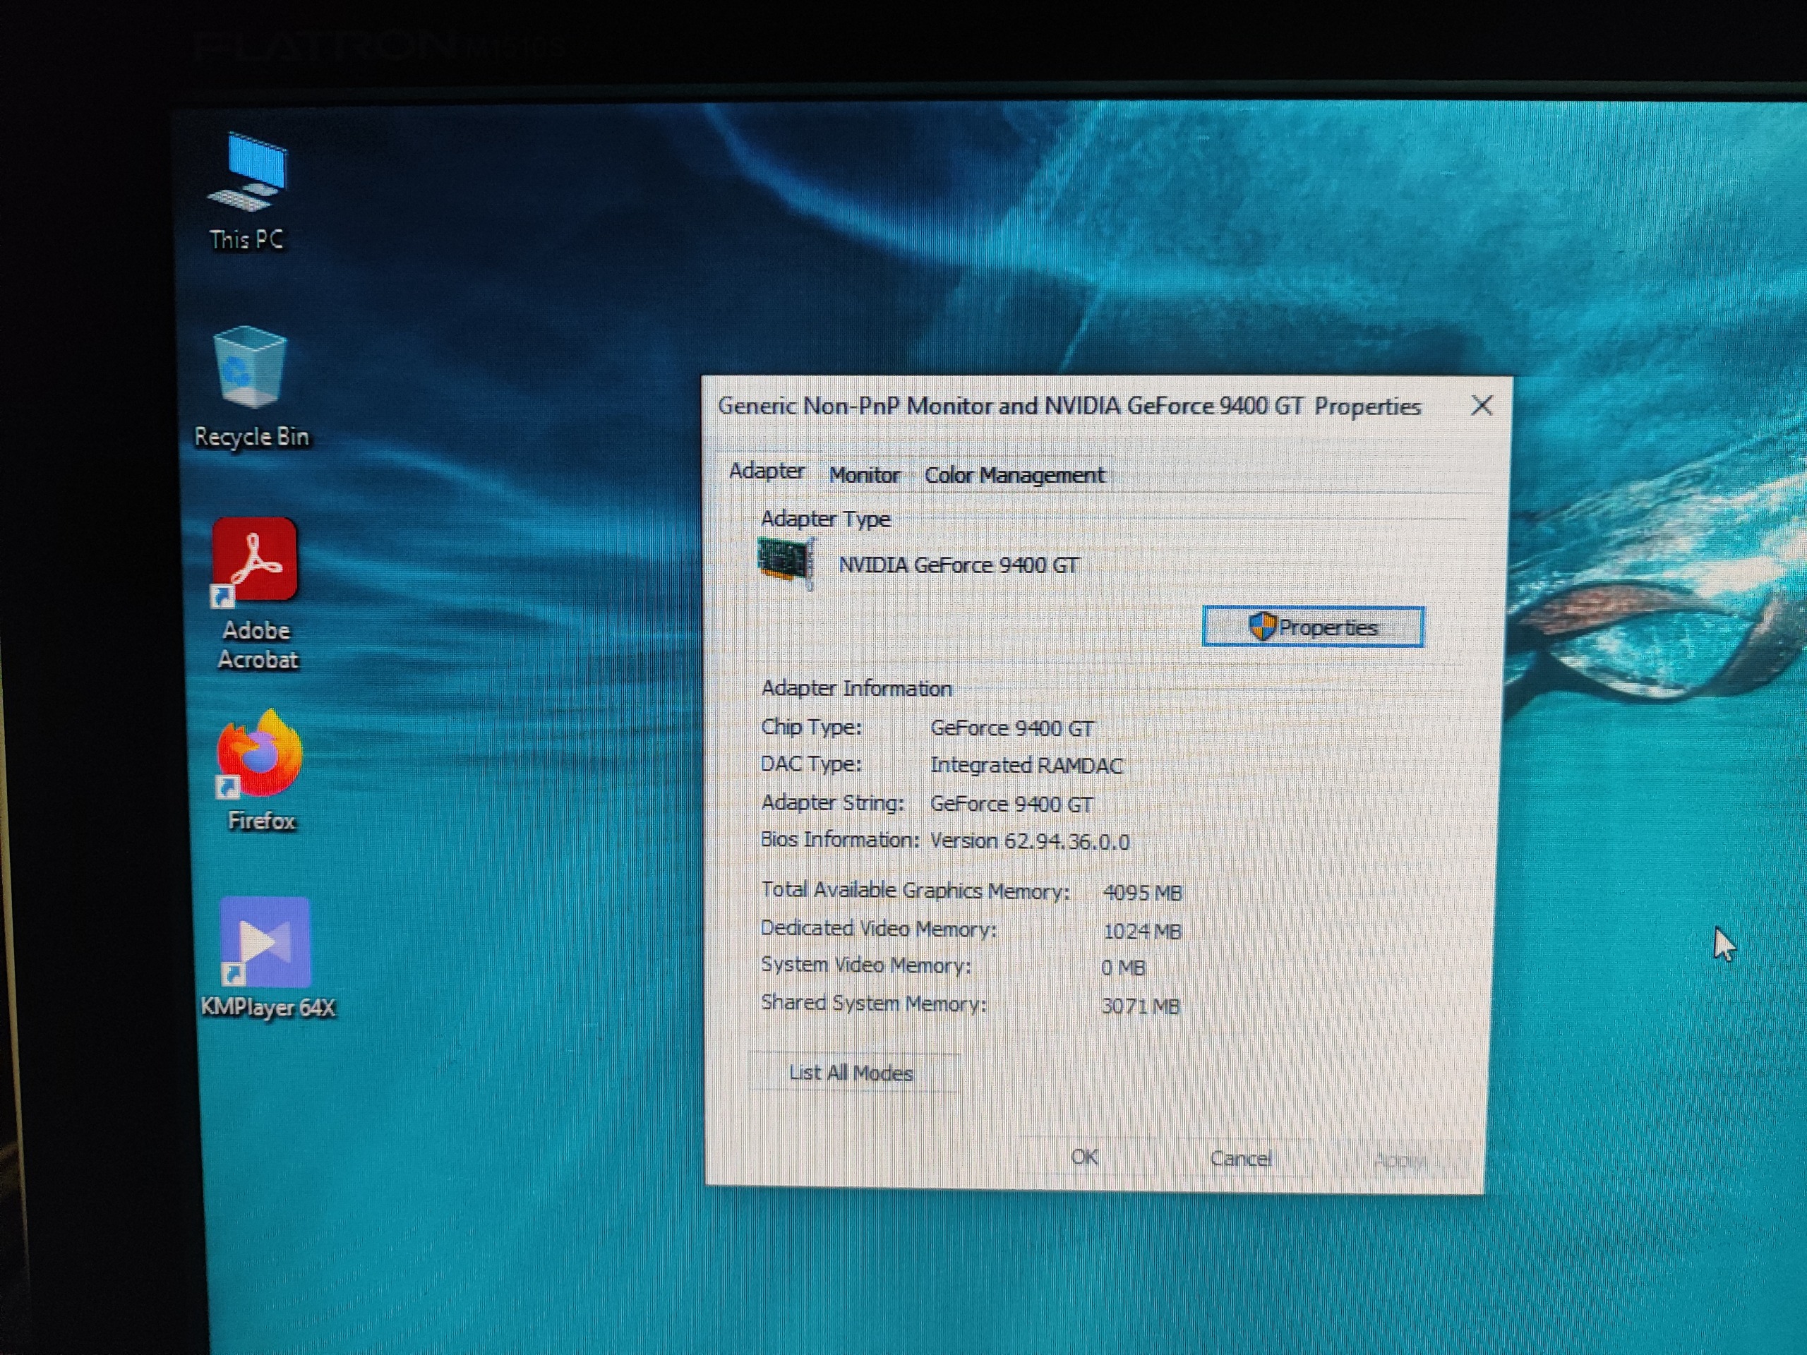Select the Firefox desktop shortcut
This screenshot has width=1807, height=1355.
point(260,754)
